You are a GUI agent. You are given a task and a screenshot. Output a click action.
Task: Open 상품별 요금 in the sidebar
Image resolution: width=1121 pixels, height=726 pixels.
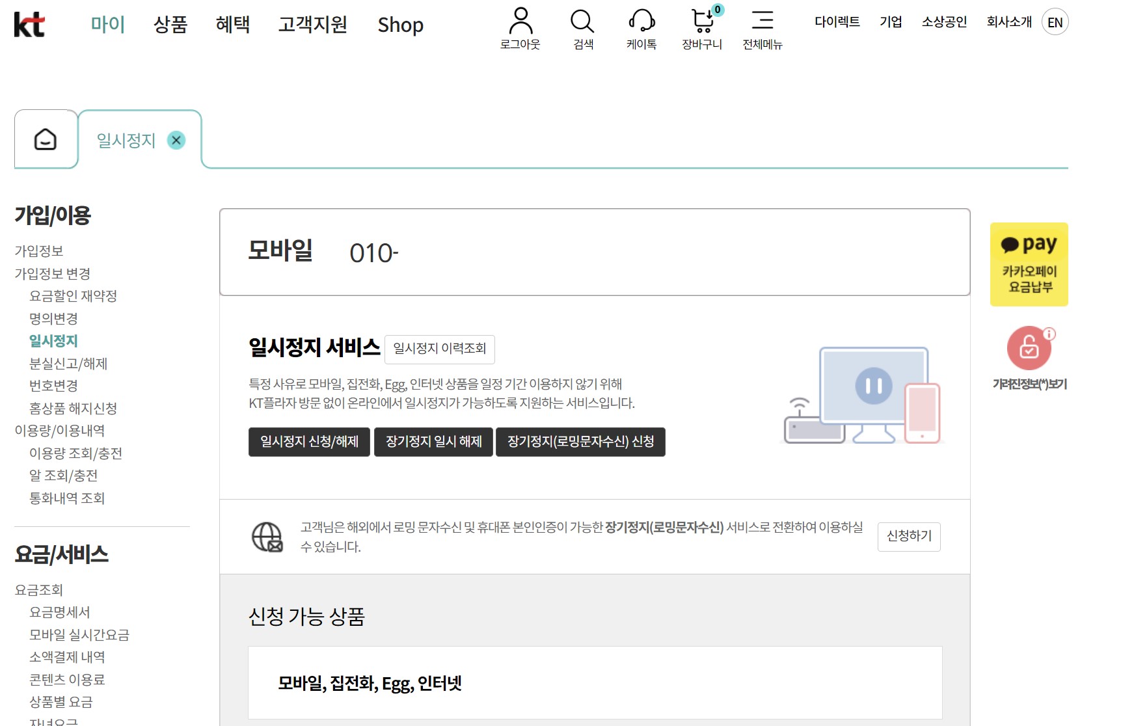point(61,702)
